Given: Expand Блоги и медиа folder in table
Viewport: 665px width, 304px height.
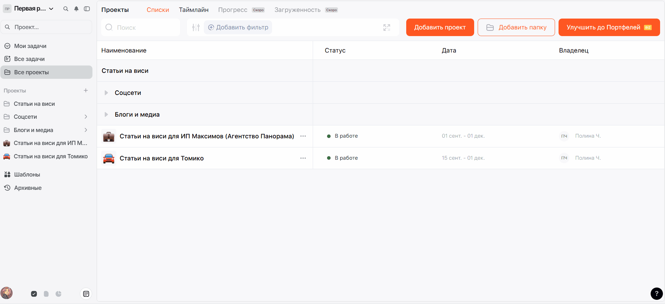Looking at the screenshot, I should pos(106,115).
